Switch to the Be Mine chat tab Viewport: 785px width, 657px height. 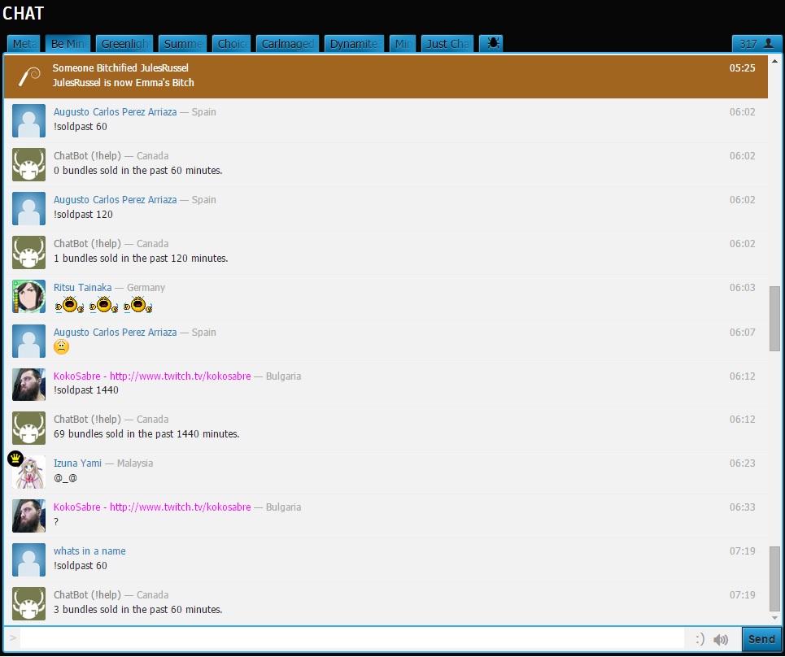[x=68, y=44]
